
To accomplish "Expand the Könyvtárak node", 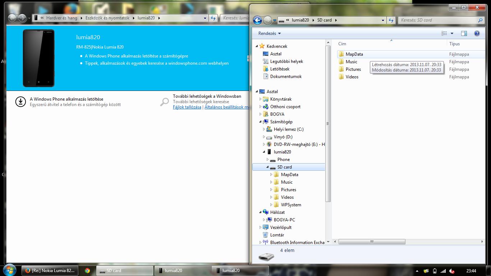I will point(260,99).
